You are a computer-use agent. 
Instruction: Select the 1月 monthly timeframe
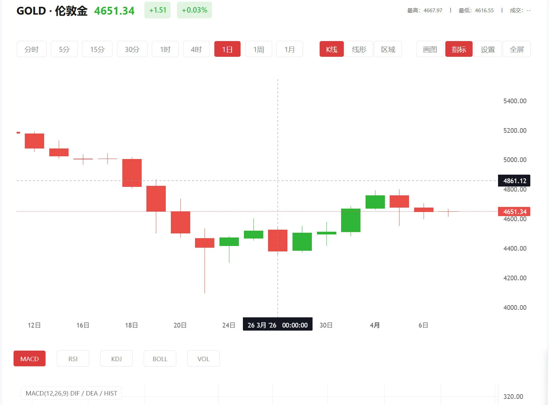289,49
